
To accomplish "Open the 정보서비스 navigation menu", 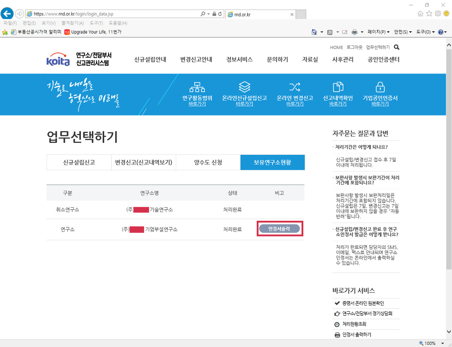I will pyautogui.click(x=239, y=60).
